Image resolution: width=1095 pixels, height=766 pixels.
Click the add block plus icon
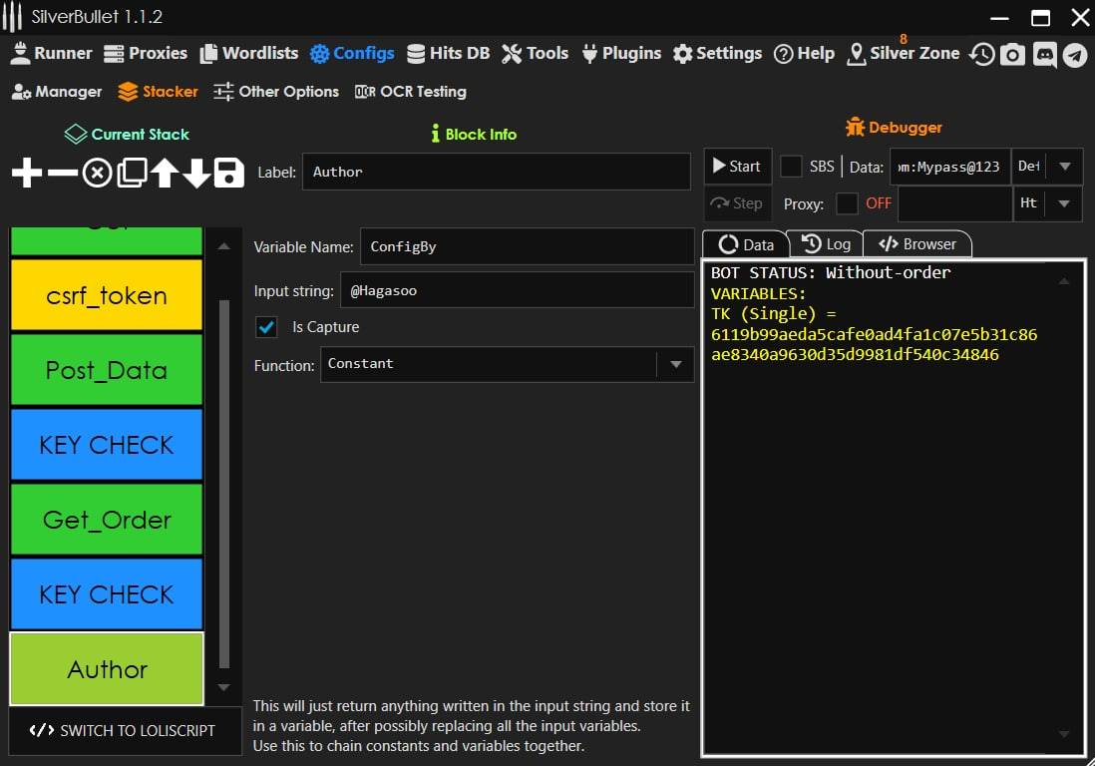click(x=27, y=174)
